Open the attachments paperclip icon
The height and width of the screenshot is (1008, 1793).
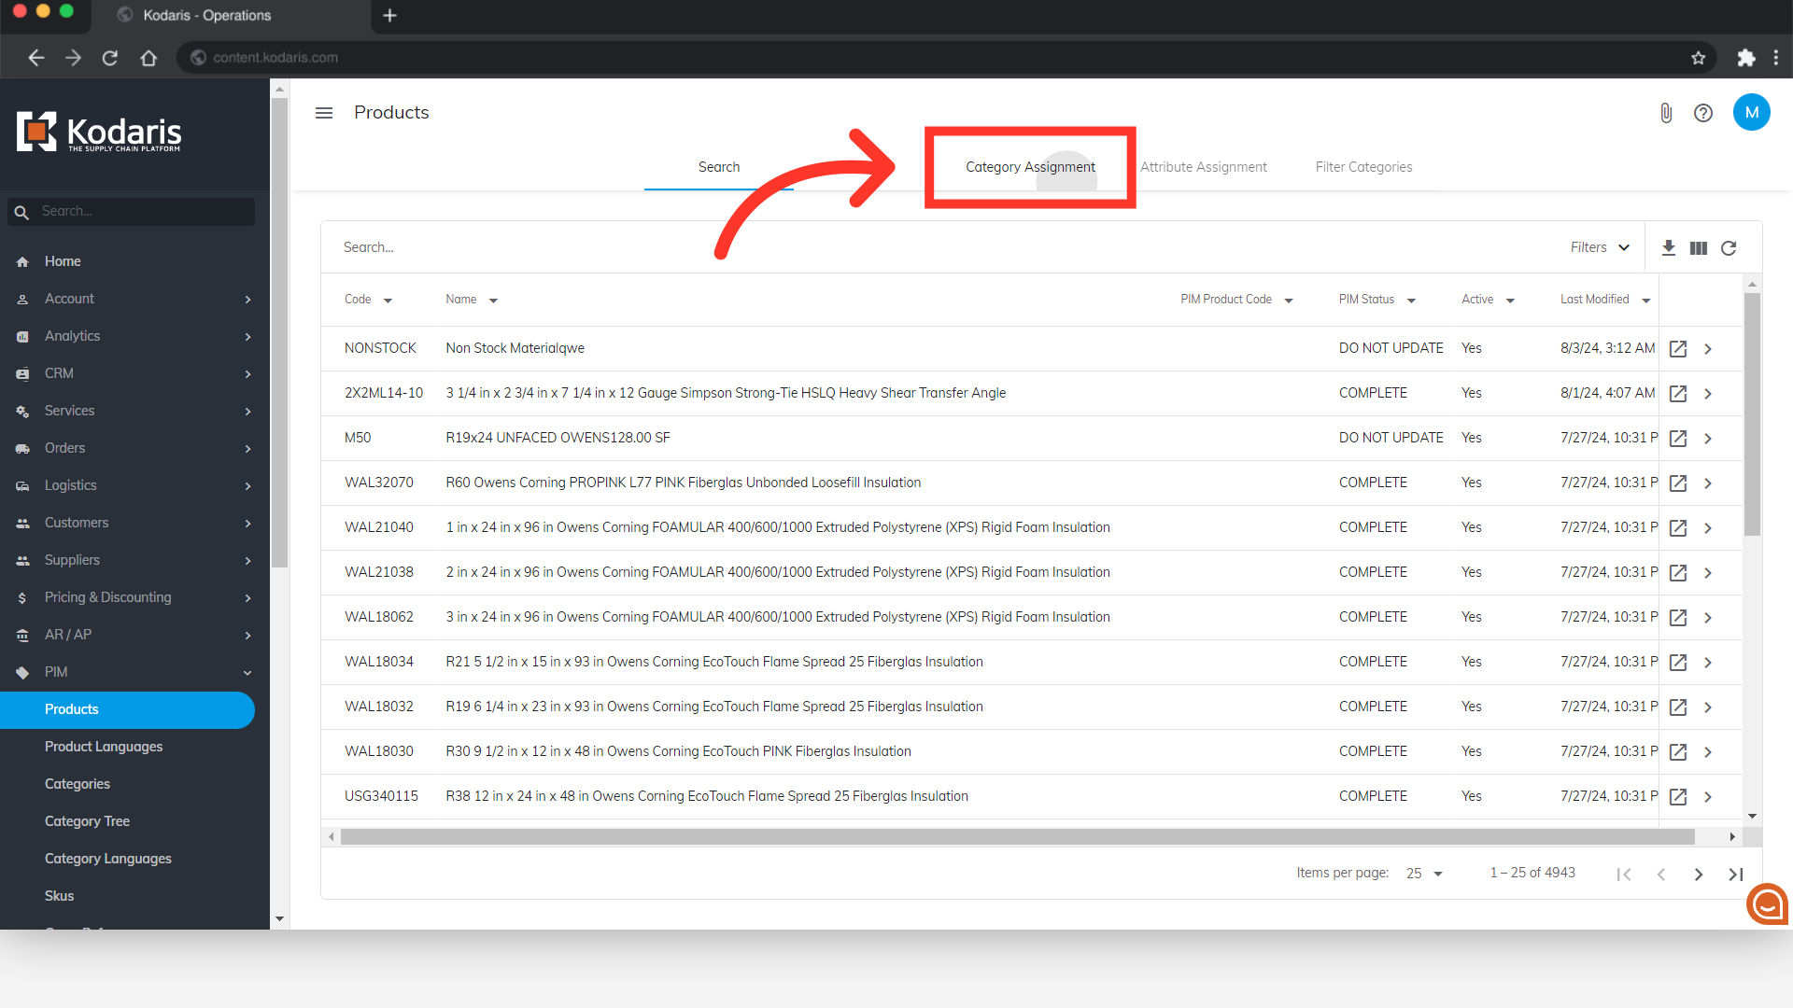[x=1665, y=113]
